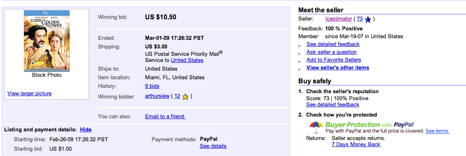Open the Curse of the Golden Flower thumbnail
This screenshot has height=156, width=466.
[x=47, y=41]
